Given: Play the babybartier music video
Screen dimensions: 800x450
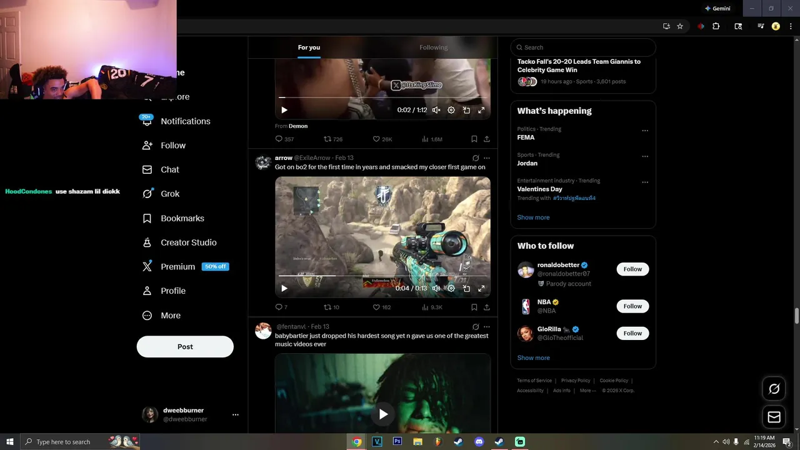Looking at the screenshot, I should pos(383,414).
